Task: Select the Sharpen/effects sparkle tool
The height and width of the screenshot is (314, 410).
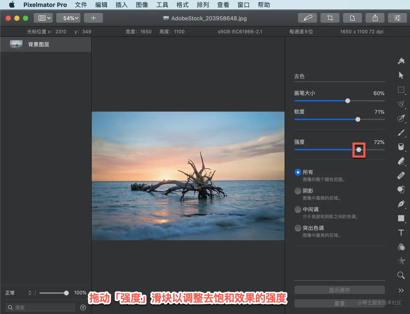Action: [x=401, y=261]
